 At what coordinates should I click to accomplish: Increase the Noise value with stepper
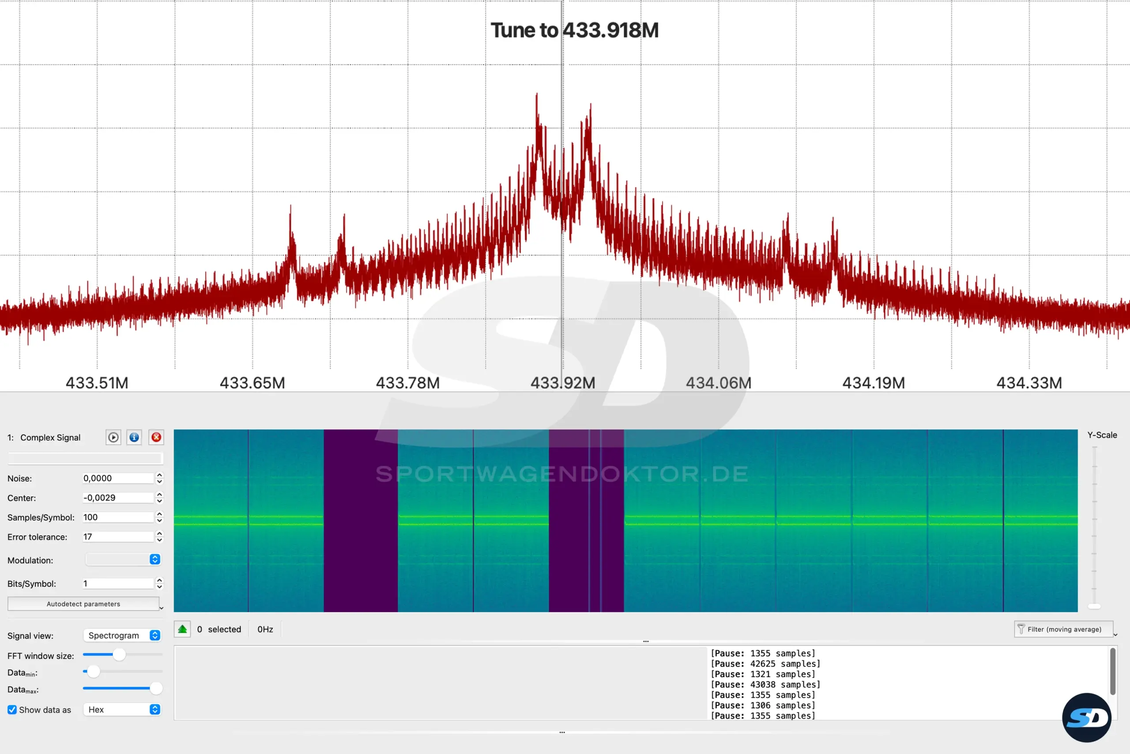(x=159, y=474)
